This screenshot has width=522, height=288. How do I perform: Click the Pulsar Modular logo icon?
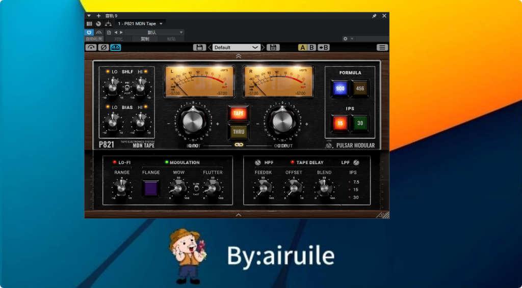click(x=329, y=145)
